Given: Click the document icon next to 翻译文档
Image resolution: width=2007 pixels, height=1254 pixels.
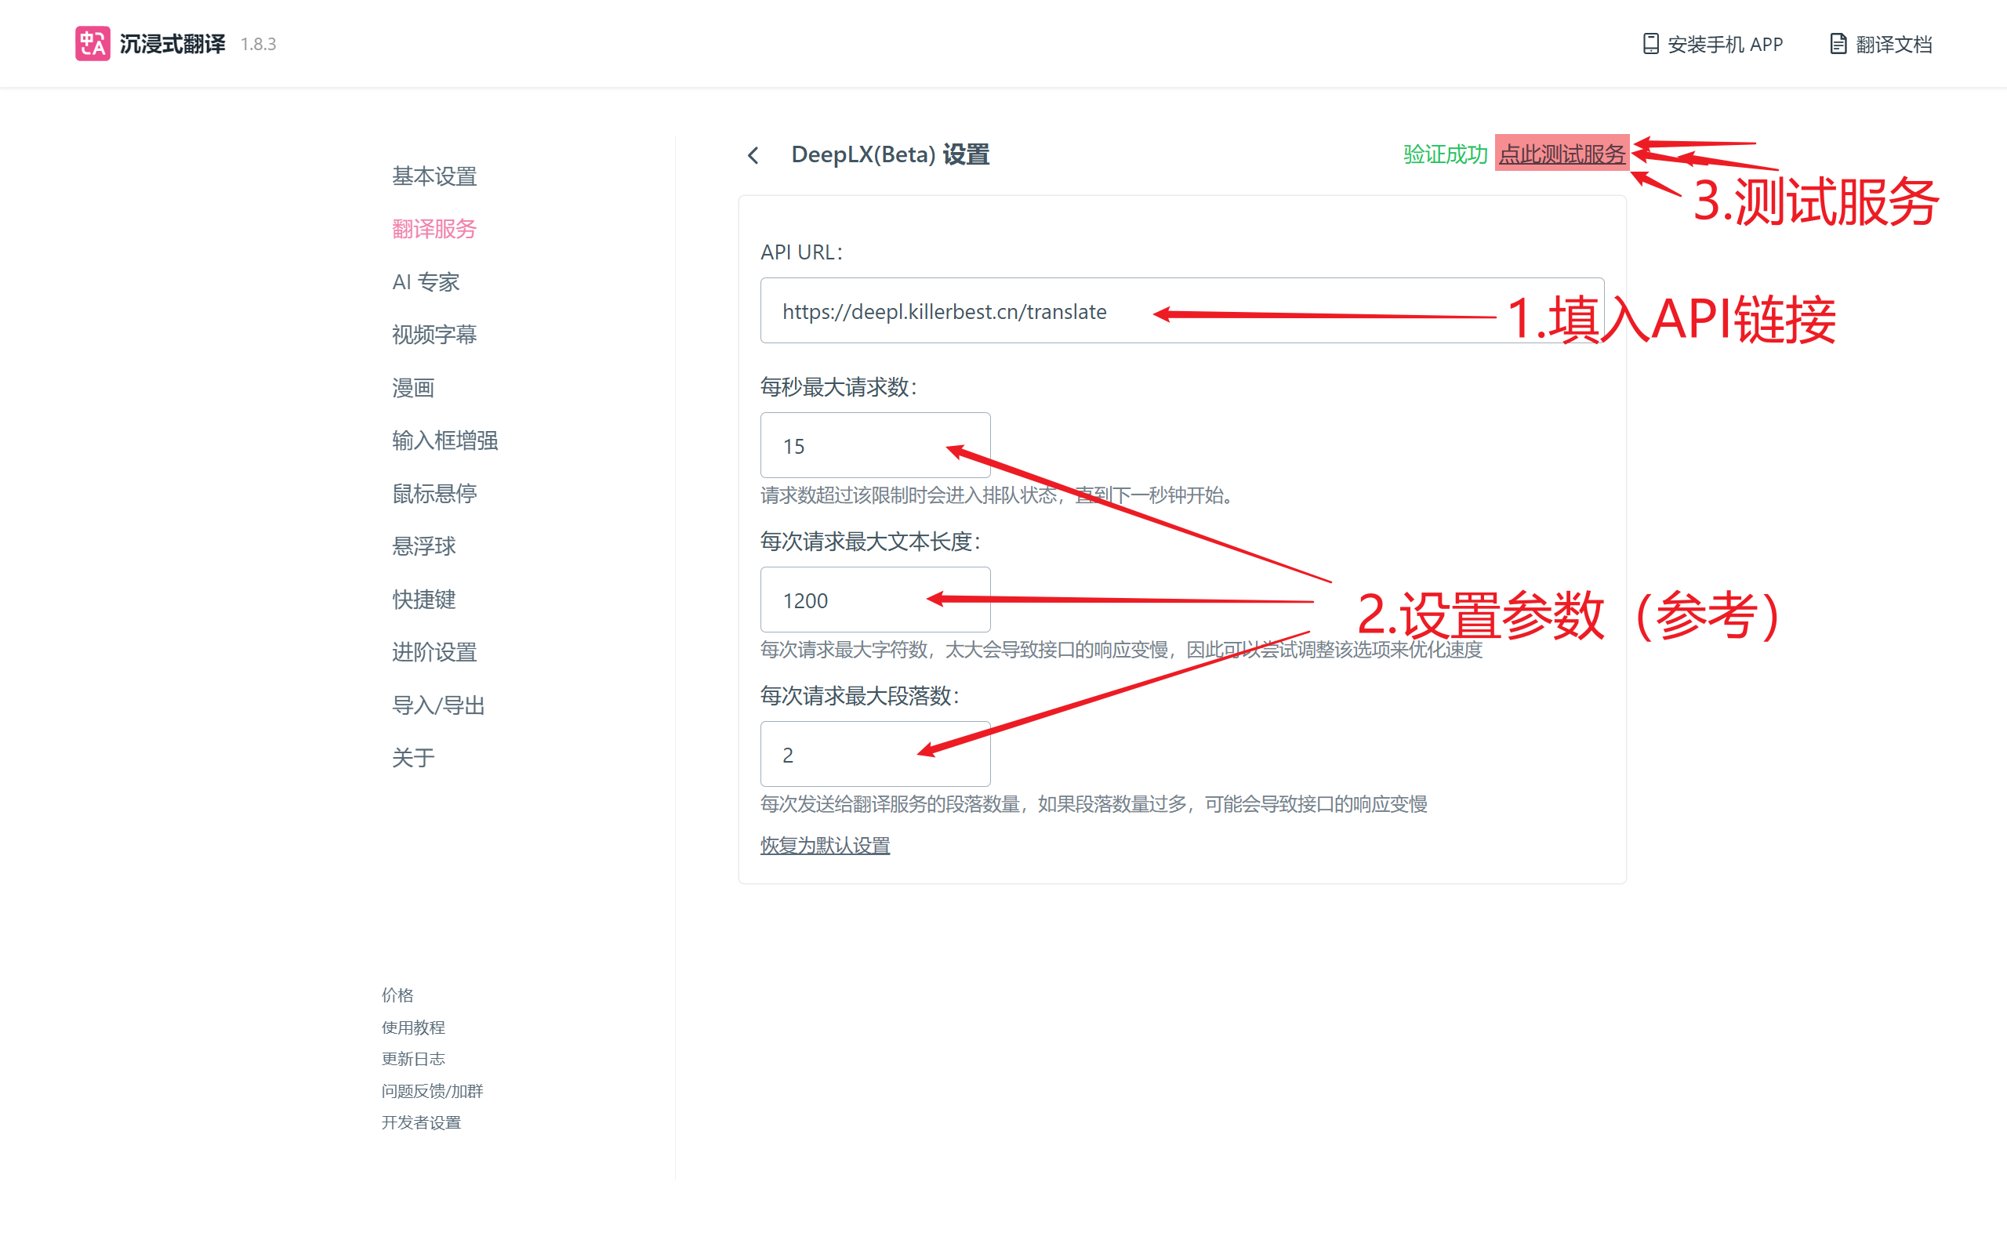Looking at the screenshot, I should coord(1838,44).
